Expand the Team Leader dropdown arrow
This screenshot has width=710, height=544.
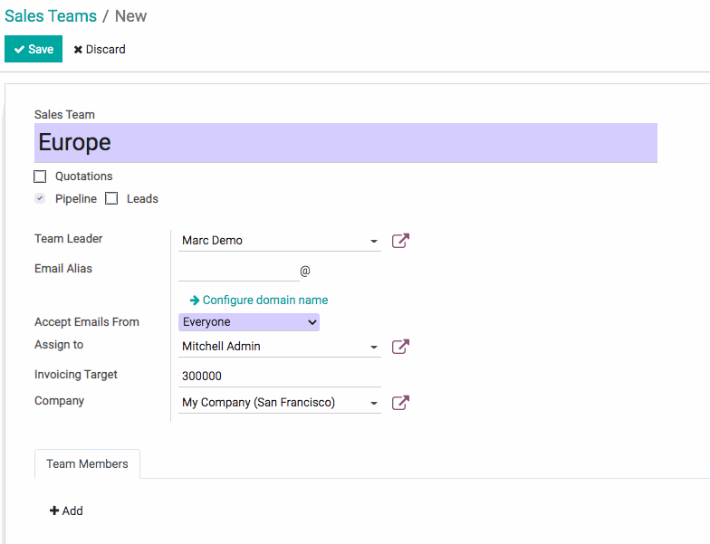pos(374,242)
